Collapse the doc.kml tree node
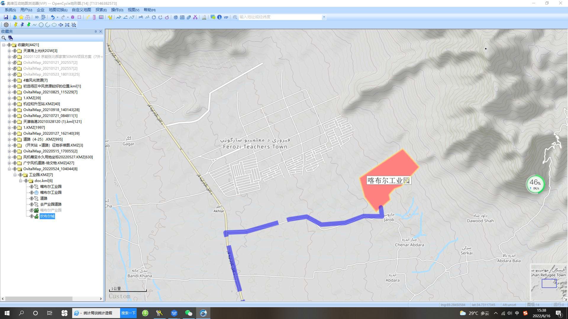Image resolution: width=568 pixels, height=319 pixels. tap(20, 181)
